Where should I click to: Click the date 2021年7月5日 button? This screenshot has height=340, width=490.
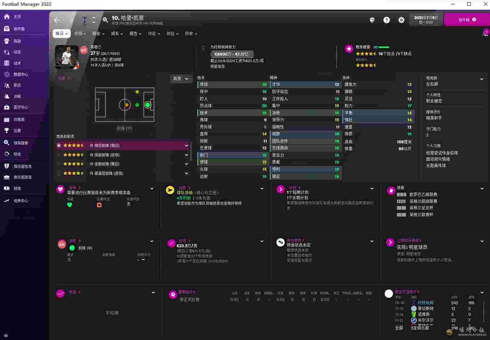426,19
